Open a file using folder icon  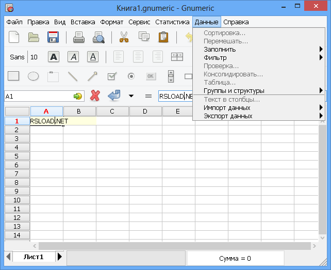(x=34, y=37)
